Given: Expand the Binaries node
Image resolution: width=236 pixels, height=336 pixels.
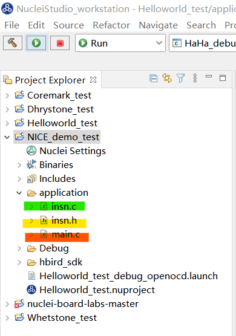Looking at the screenshot, I should point(19,165).
